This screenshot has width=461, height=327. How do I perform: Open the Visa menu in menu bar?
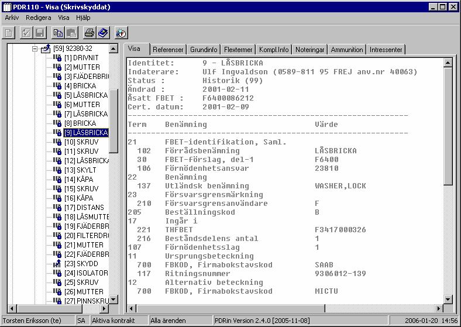pyautogui.click(x=64, y=18)
